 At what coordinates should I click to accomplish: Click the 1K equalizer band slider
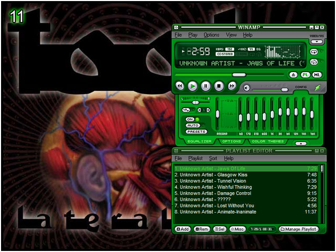coord(272,114)
